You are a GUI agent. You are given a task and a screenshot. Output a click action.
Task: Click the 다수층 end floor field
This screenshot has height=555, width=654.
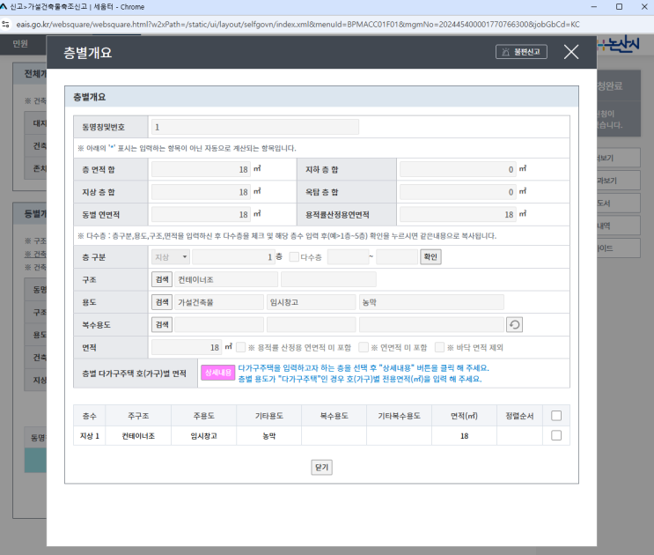tap(397, 257)
